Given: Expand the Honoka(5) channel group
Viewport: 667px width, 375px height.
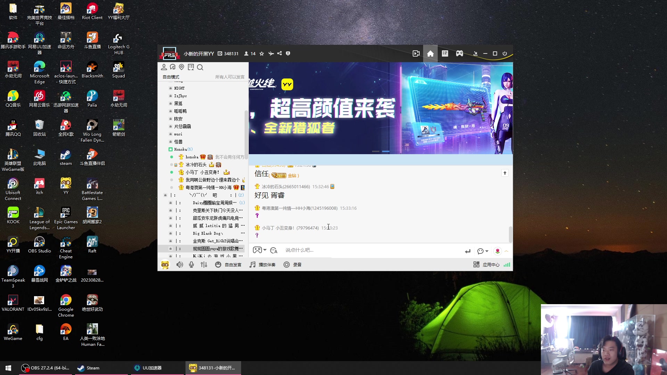Looking at the screenshot, I should (x=181, y=149).
